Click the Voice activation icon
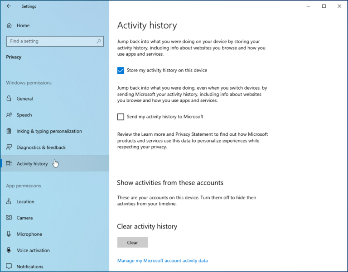The image size is (348, 272). click(9, 250)
